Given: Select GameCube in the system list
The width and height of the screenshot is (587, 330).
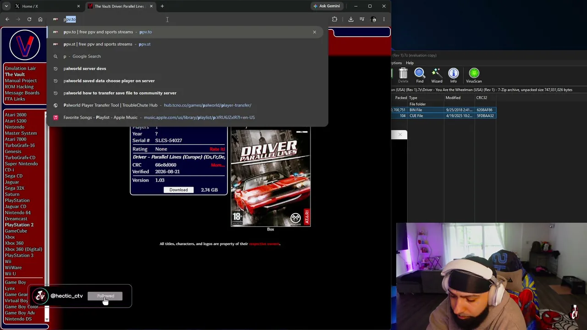Looking at the screenshot, I should click(x=16, y=231).
